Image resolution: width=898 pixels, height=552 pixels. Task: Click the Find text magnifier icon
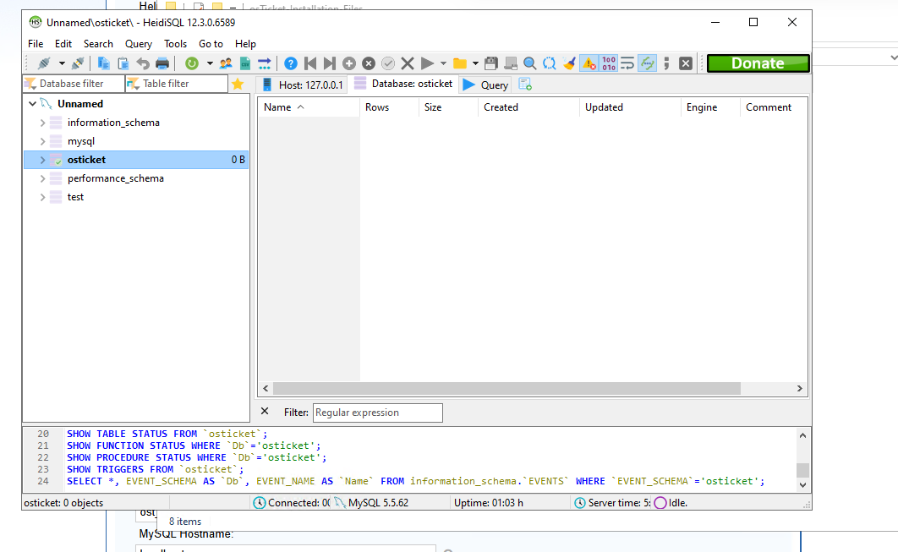[529, 63]
